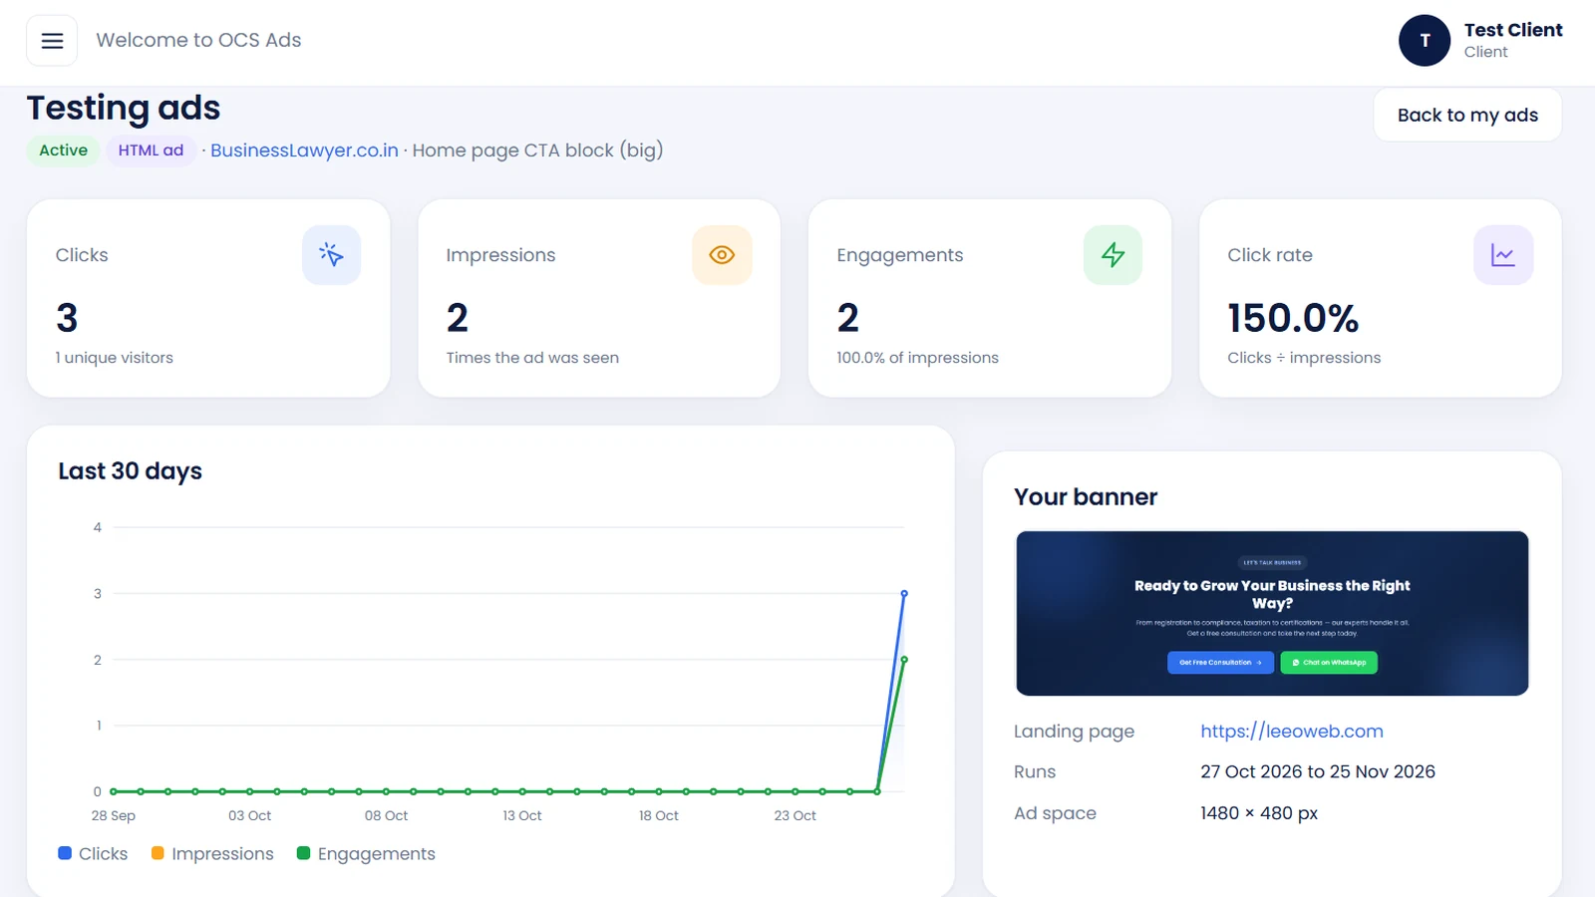This screenshot has height=897, width=1595.
Task: Click the Times the ad was seen text
Action: (x=532, y=358)
